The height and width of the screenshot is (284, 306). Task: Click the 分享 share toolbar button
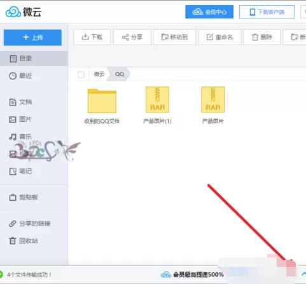tap(132, 37)
